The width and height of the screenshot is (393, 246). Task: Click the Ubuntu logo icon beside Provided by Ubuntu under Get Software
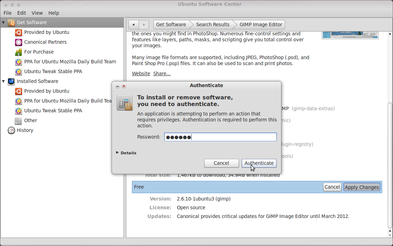click(x=19, y=33)
